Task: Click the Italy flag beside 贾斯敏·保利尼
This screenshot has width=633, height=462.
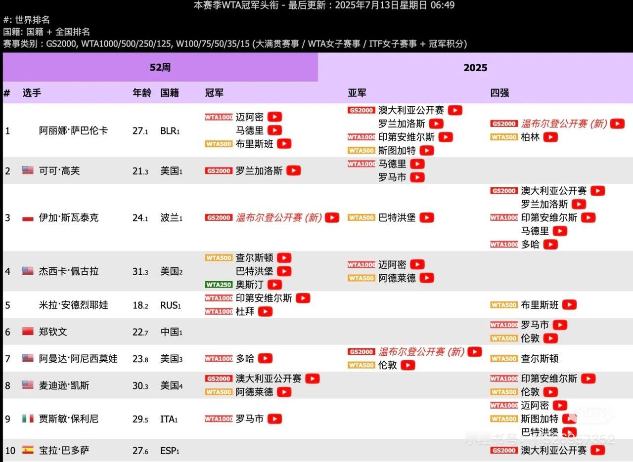Action: tap(28, 419)
